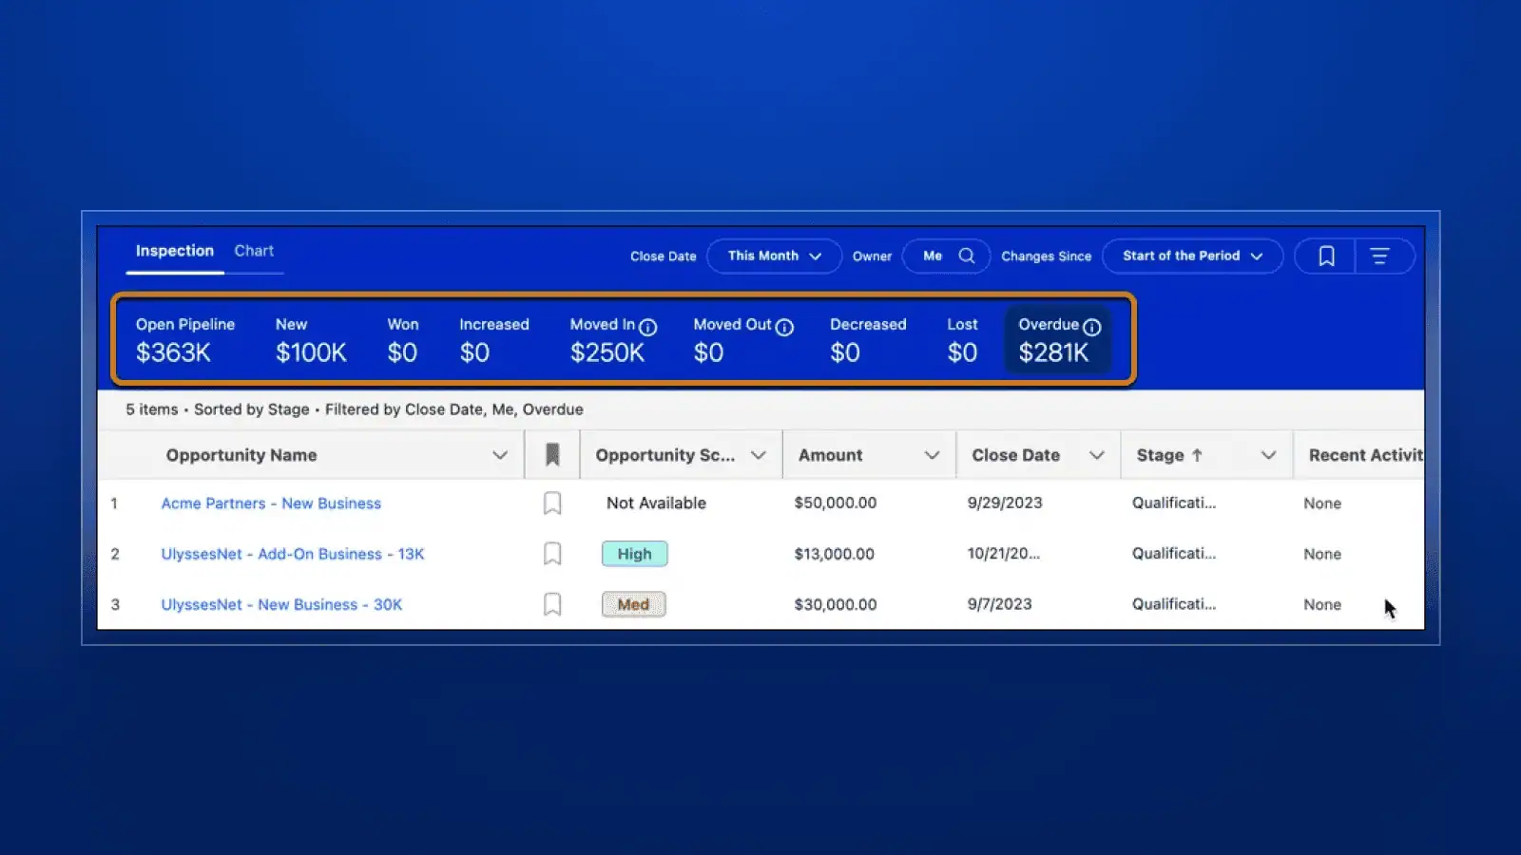The width and height of the screenshot is (1521, 855).
Task: Bookmark the Acme Partners - New Business row
Action: click(552, 503)
